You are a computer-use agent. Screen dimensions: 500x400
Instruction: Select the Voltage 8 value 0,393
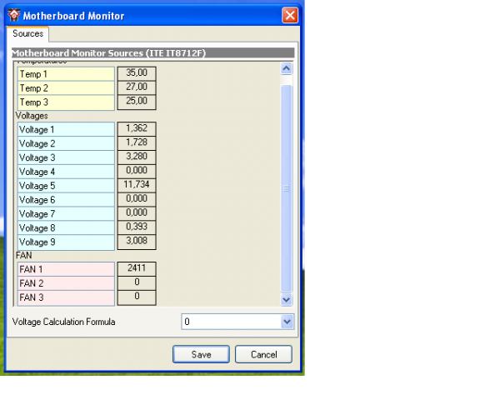(x=137, y=227)
